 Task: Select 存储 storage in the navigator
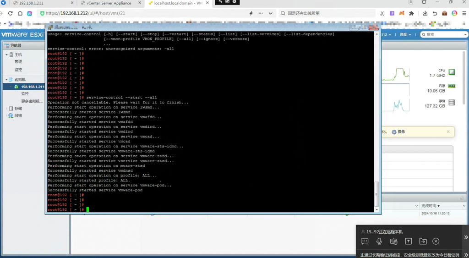click(x=18, y=108)
